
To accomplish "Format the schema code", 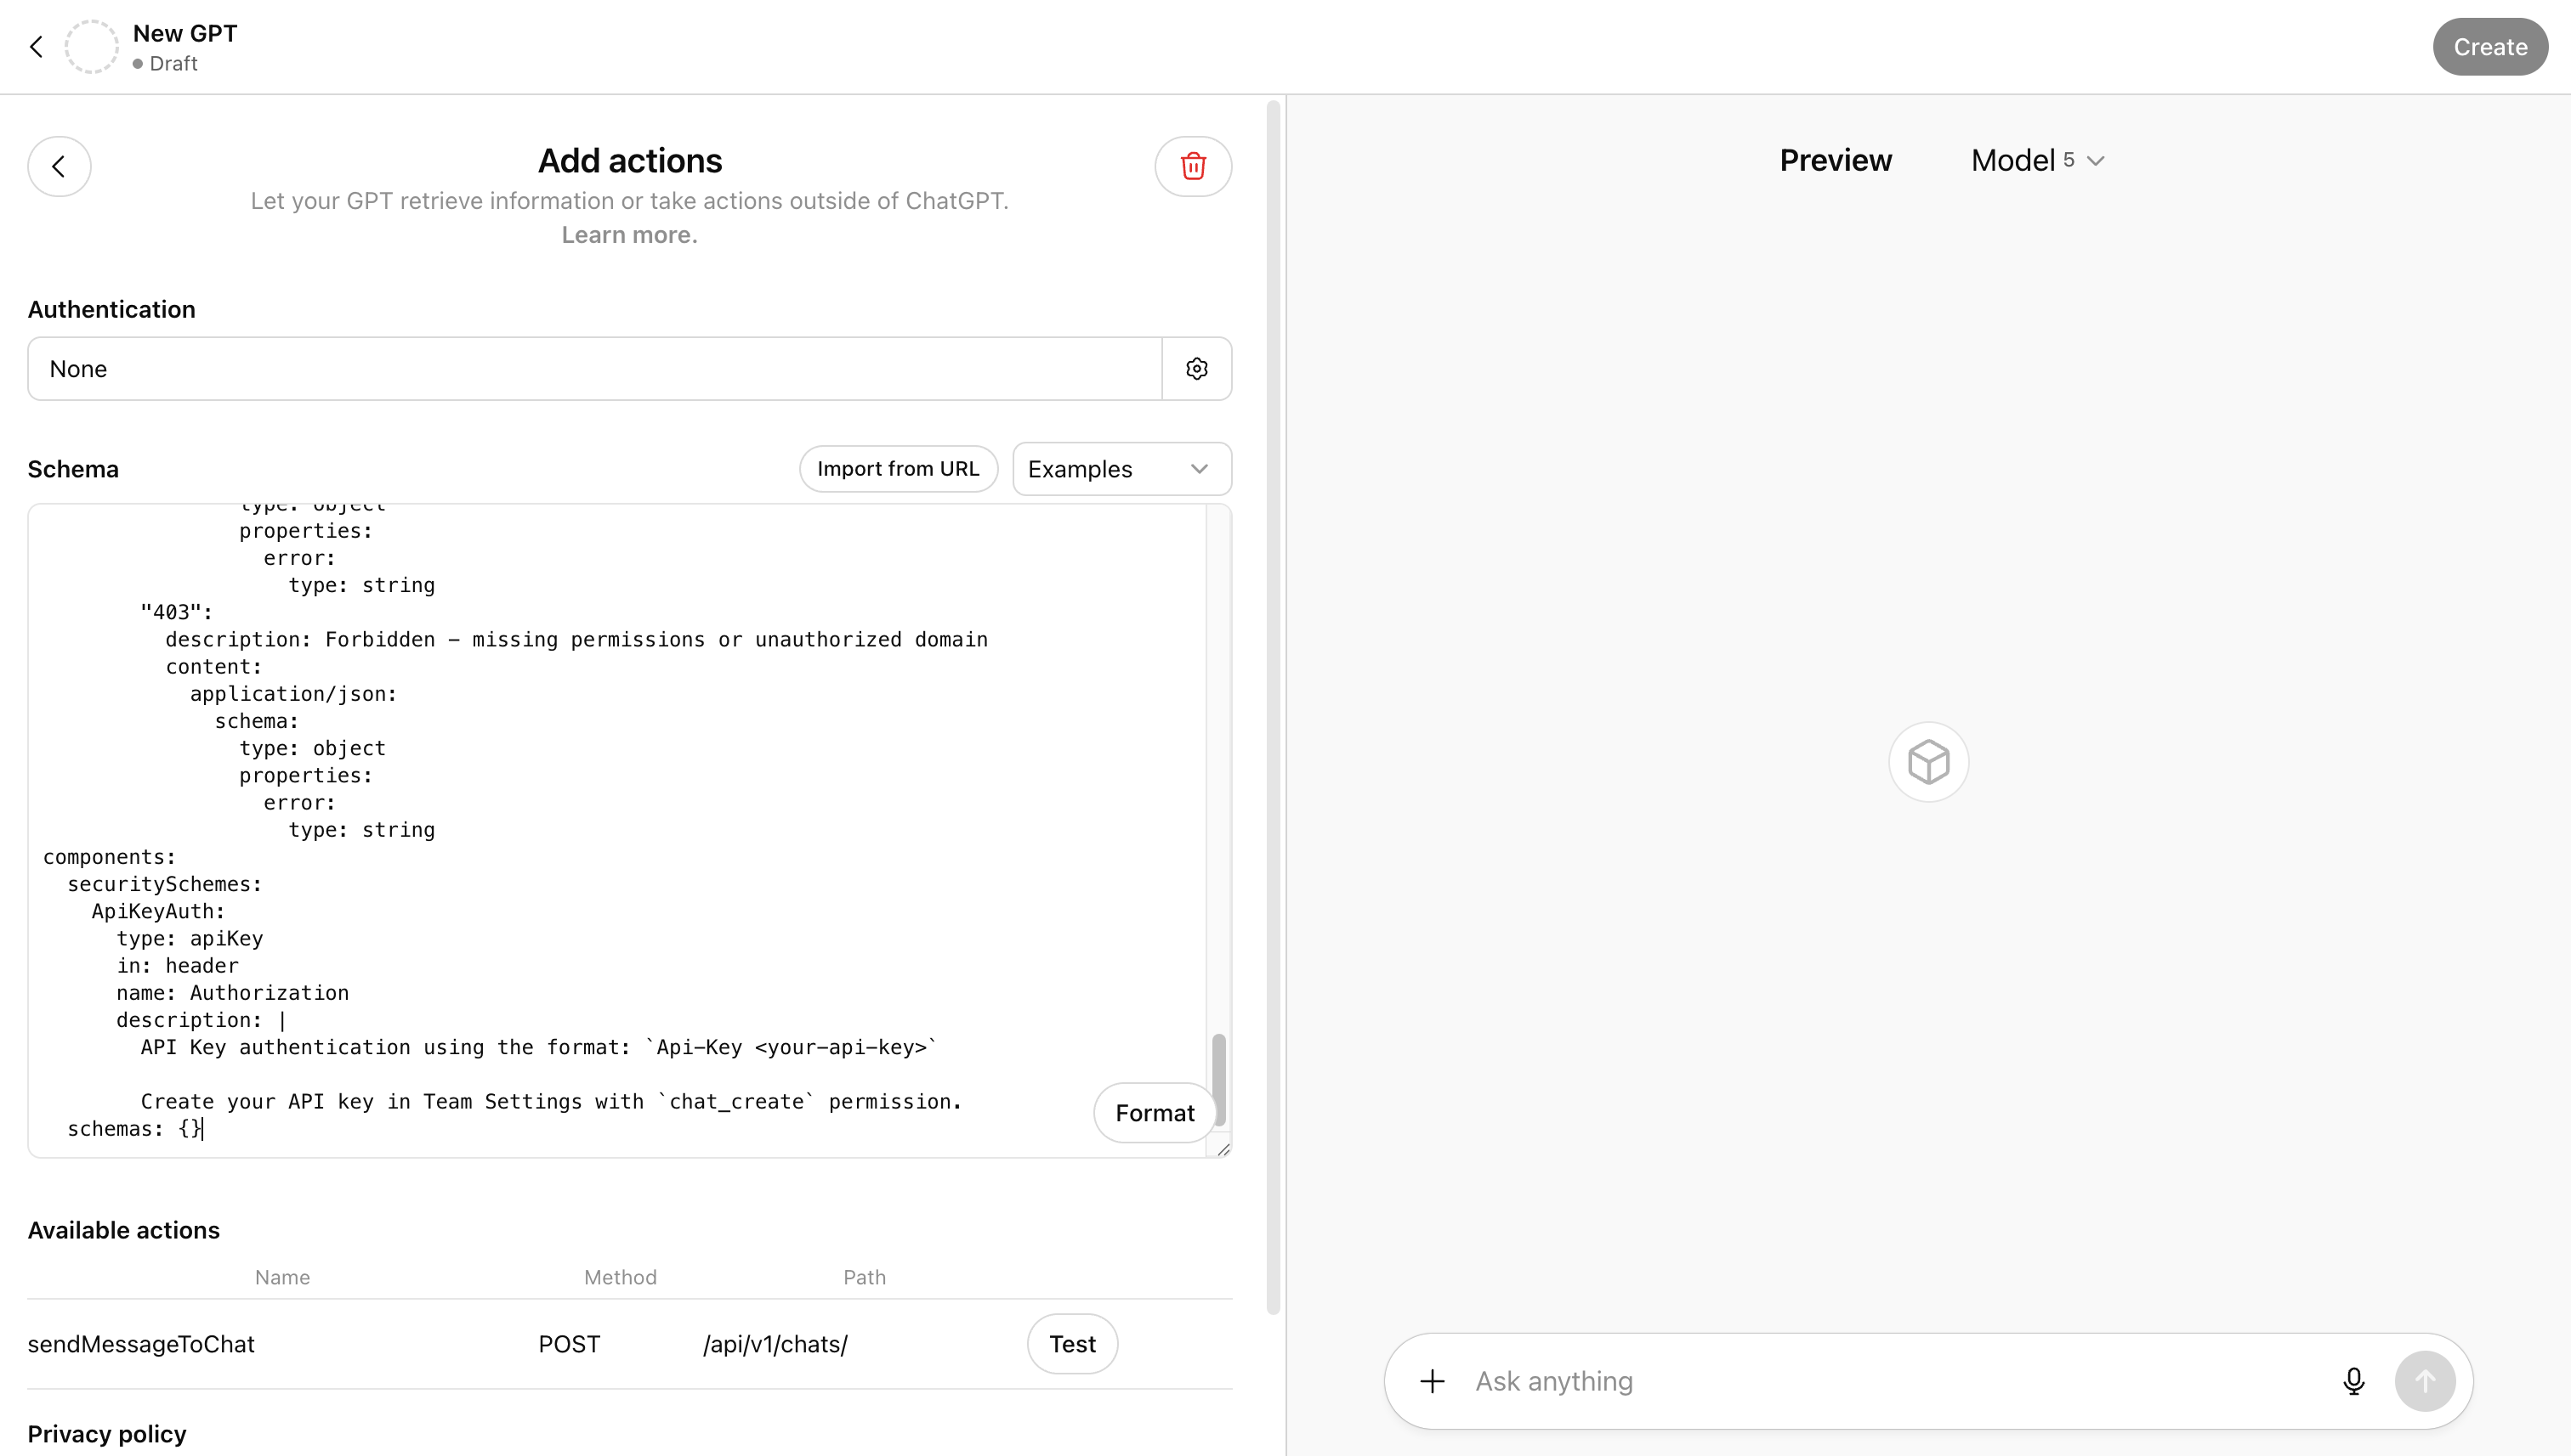I will pyautogui.click(x=1154, y=1112).
